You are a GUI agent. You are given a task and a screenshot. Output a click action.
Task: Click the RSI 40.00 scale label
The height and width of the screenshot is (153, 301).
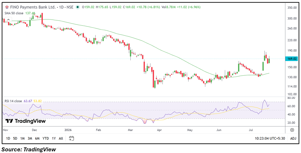click(x=290, y=115)
